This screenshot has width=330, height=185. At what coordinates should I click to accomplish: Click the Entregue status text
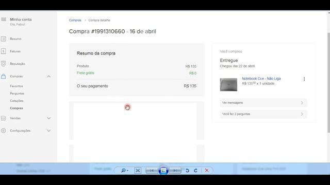click(x=229, y=61)
